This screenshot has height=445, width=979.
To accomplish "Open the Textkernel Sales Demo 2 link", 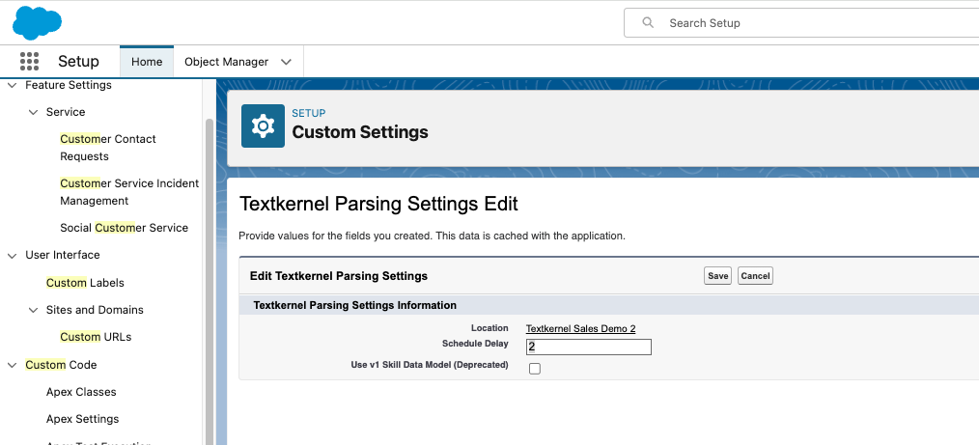I will (x=580, y=328).
